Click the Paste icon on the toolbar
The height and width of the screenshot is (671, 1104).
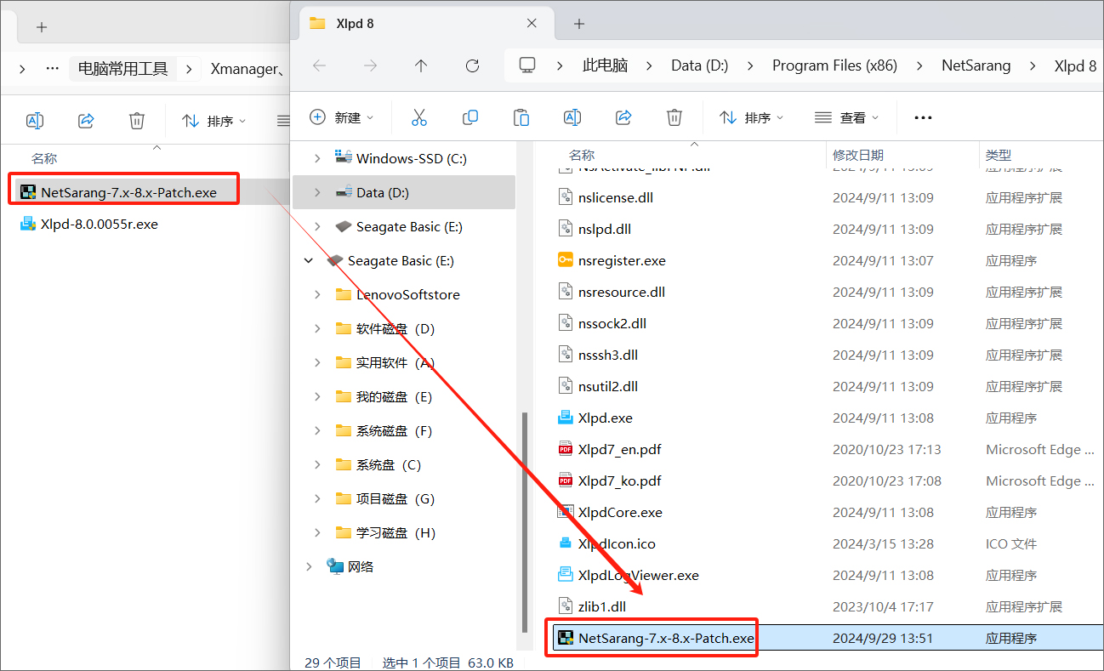coord(521,117)
